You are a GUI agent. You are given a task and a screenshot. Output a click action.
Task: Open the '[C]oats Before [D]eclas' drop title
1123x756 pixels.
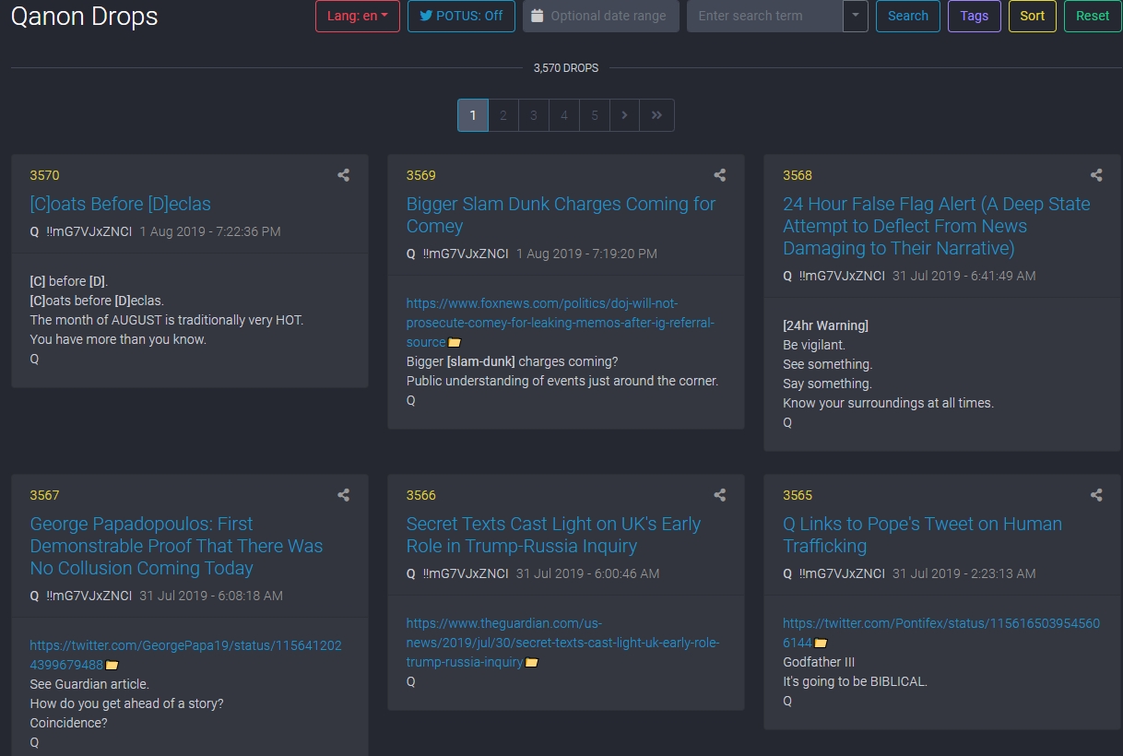point(121,204)
